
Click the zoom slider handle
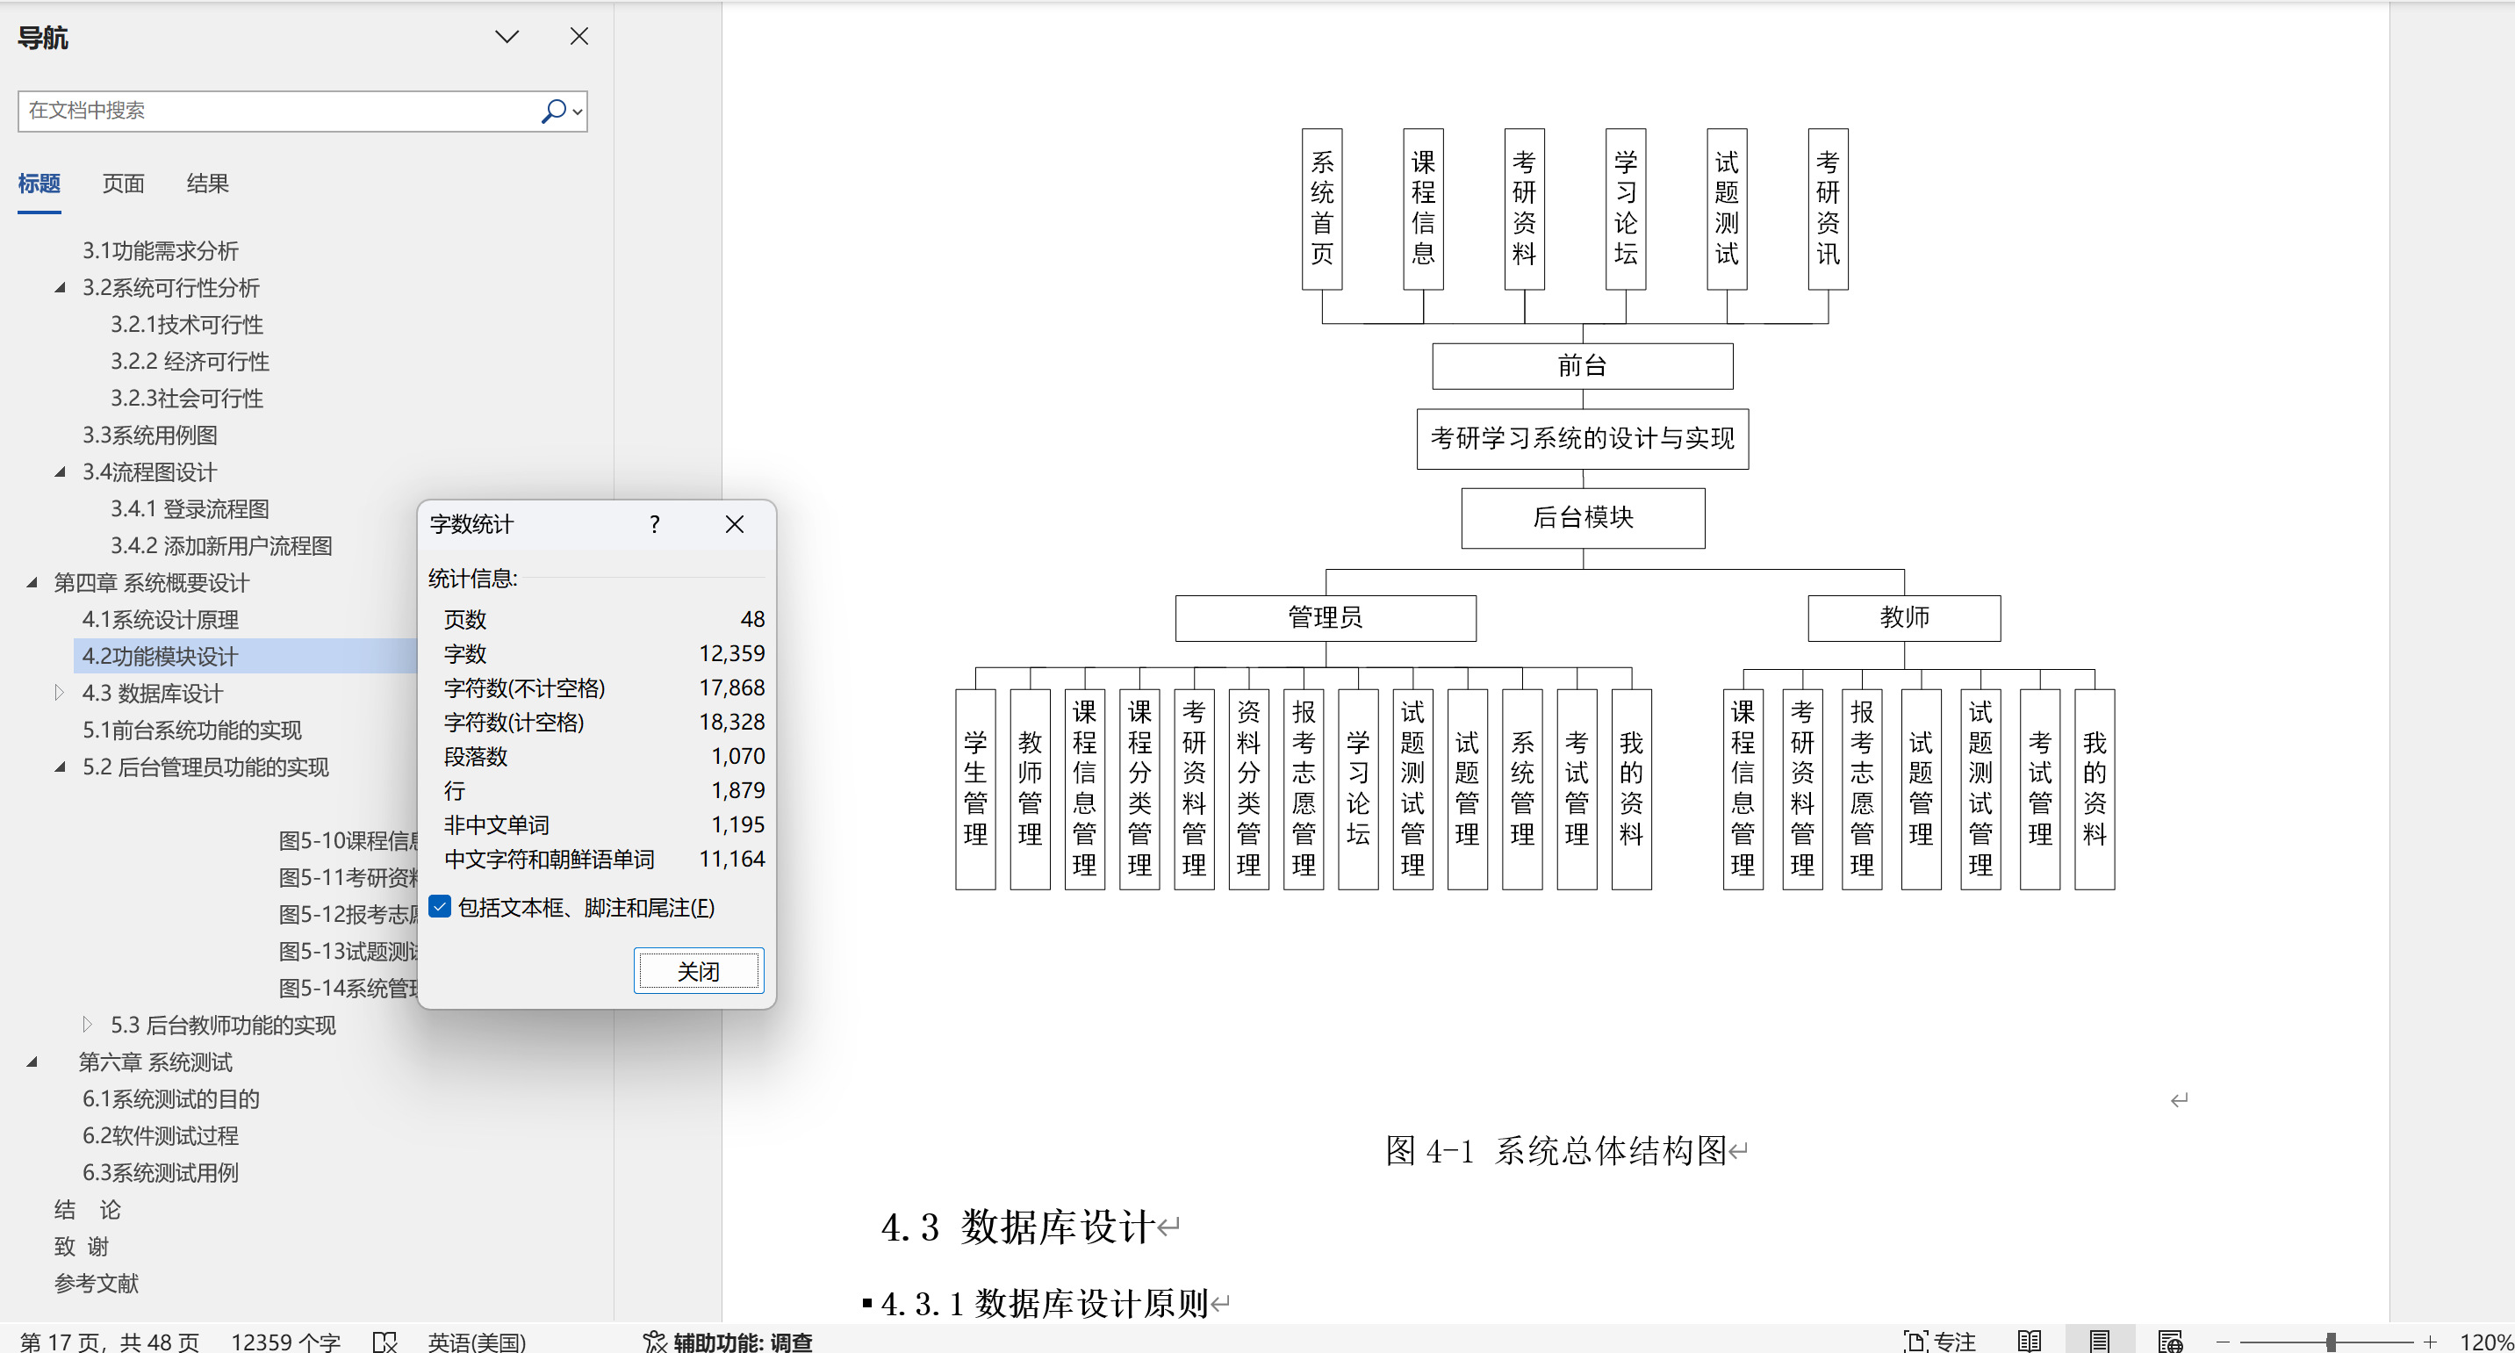coord(2331,1342)
